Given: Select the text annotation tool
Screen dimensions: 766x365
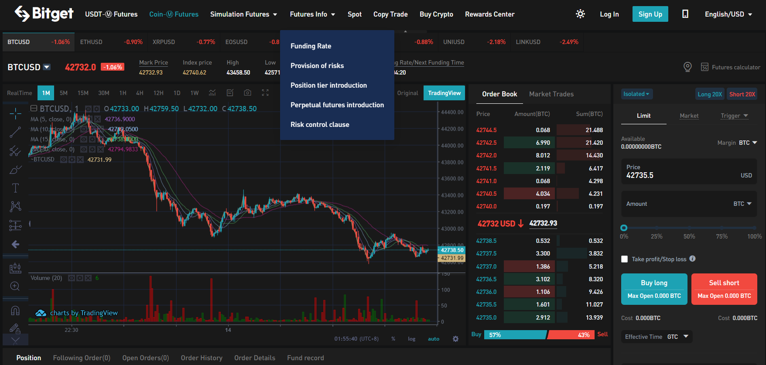Looking at the screenshot, I should coord(15,188).
